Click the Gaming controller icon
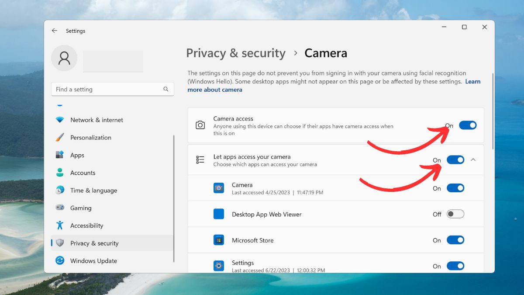The image size is (524, 295). (60, 208)
